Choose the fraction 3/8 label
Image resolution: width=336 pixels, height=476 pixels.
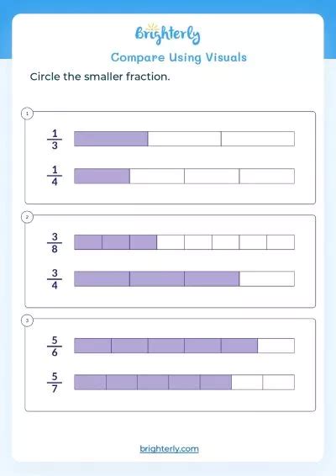tap(55, 242)
